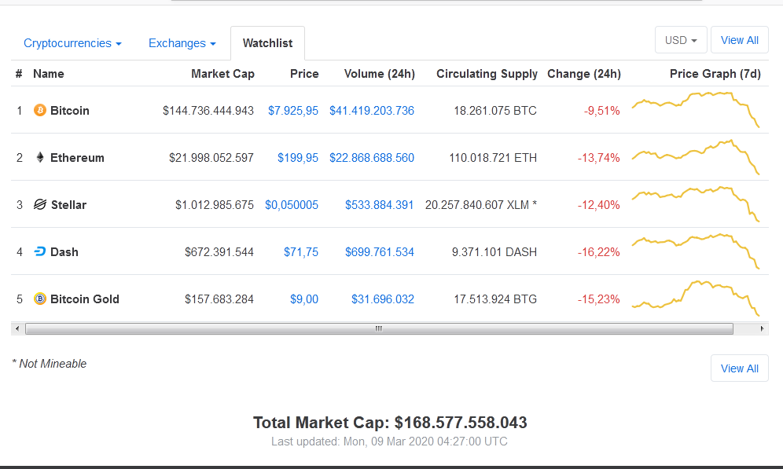The image size is (783, 469).
Task: Click Dash price $71,75
Action: 301,252
